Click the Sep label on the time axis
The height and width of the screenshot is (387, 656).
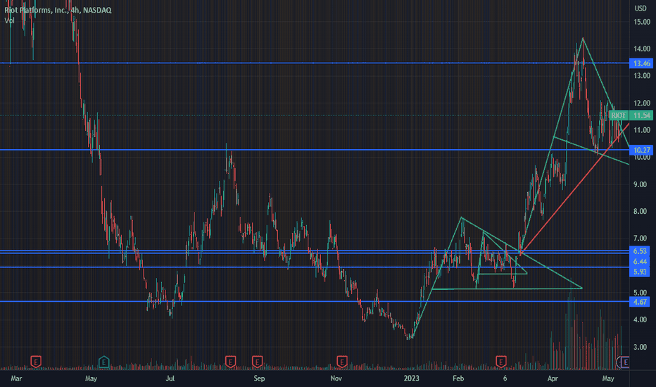(260, 379)
